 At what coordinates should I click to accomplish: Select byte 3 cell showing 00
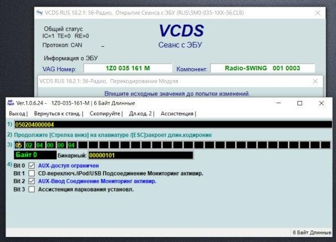[50, 145]
